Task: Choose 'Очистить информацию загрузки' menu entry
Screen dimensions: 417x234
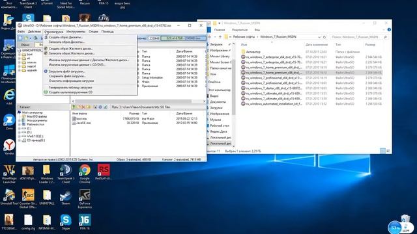Action: [90, 81]
